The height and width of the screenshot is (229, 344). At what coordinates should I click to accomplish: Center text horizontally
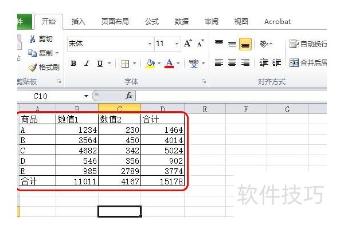[x=232, y=63]
